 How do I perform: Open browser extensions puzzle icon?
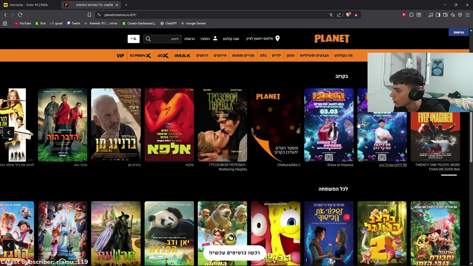point(411,15)
